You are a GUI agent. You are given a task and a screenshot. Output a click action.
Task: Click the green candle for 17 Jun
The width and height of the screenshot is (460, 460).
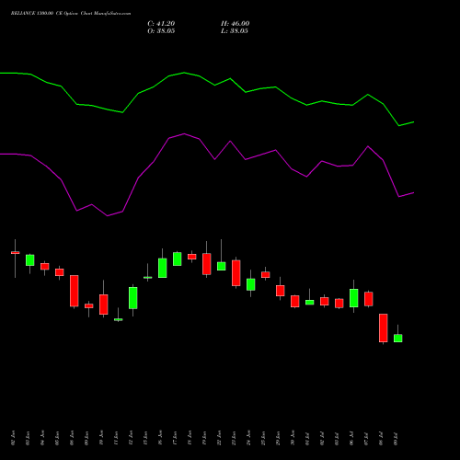178,259
